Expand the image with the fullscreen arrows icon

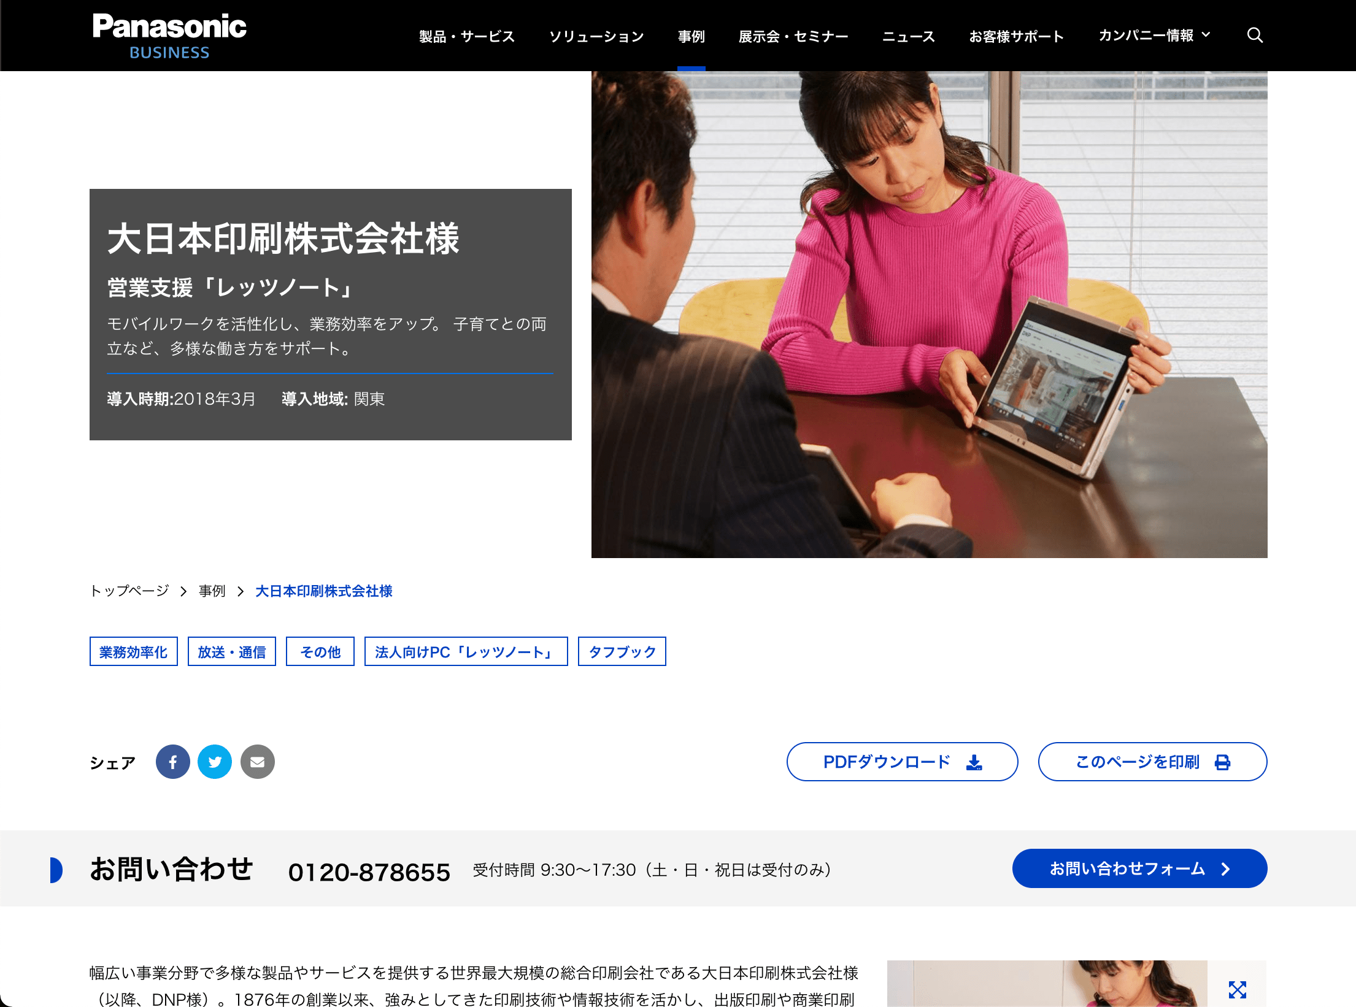point(1238,989)
